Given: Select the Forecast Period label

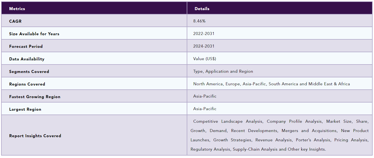Looking at the screenshot, I should [26, 46].
